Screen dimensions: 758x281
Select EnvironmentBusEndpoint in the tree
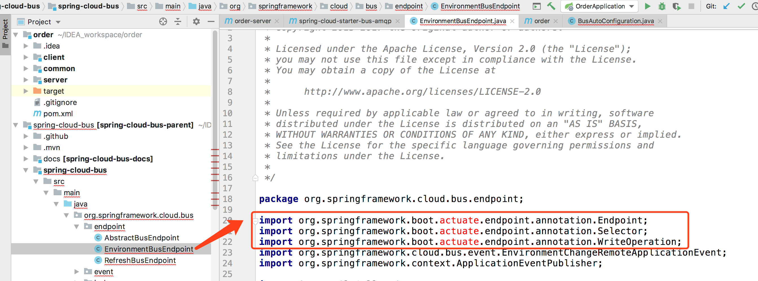(149, 249)
